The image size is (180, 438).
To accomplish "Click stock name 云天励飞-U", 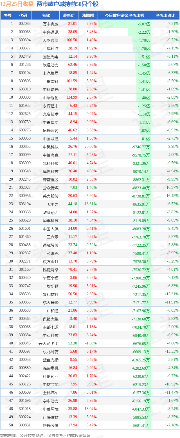I will 48,343.
